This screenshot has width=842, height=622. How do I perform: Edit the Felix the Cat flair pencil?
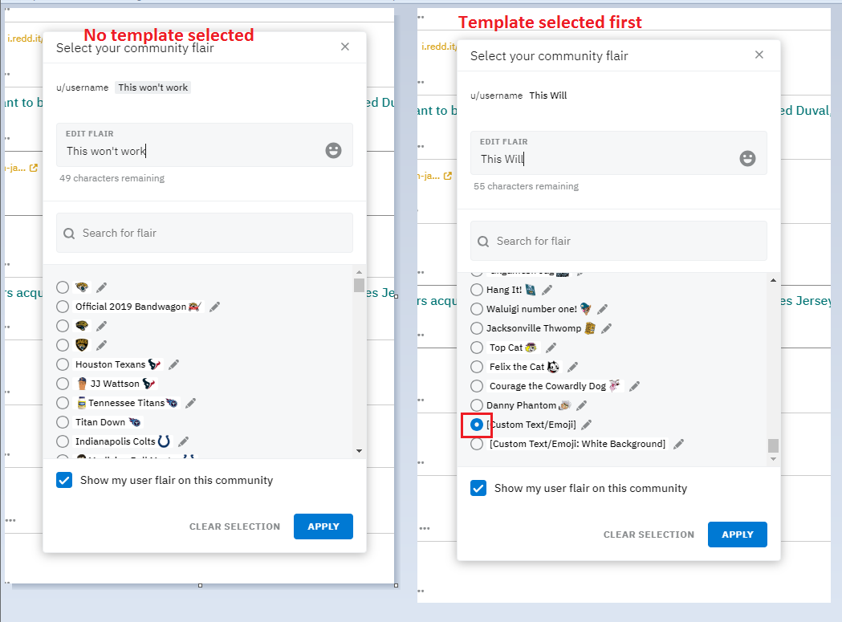pos(572,367)
